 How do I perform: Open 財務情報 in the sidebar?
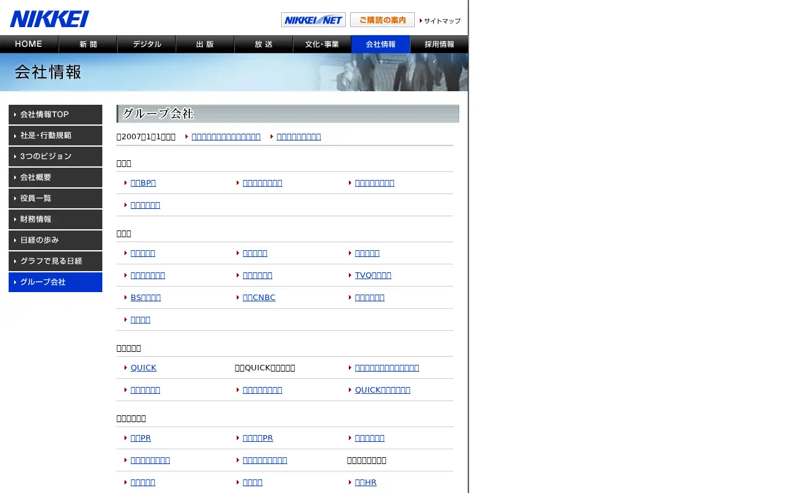[x=55, y=219]
